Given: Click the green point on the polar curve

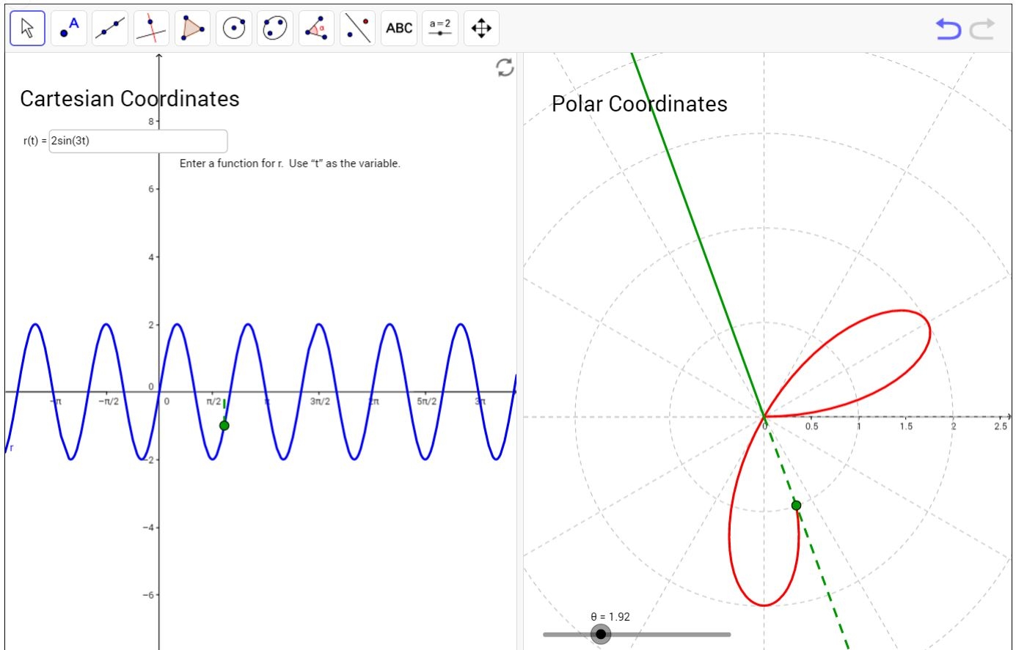Looking at the screenshot, I should click(796, 506).
